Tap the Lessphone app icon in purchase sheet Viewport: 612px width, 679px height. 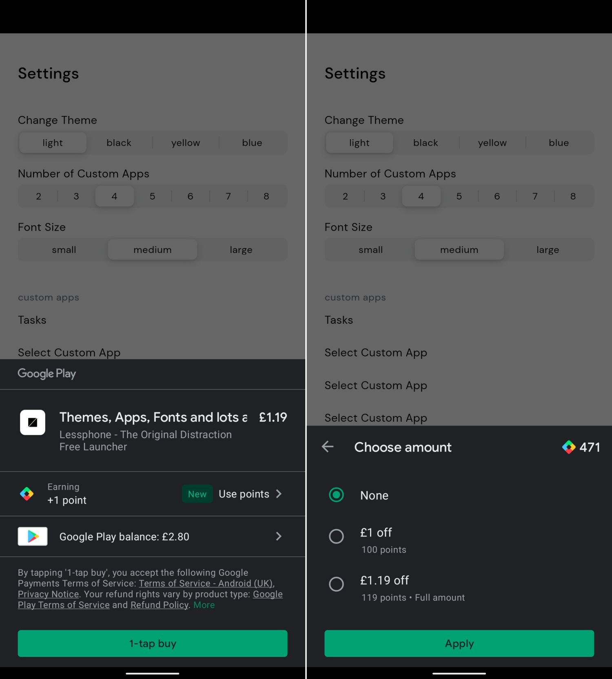[x=33, y=422]
